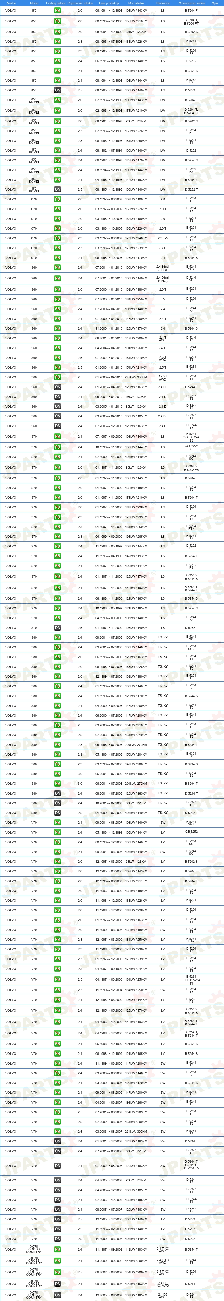Click petrol icon in 850 KOMBI B 5254 T row
Image resolution: width=224 pixels, height=1301 pixels.
(58, 180)
